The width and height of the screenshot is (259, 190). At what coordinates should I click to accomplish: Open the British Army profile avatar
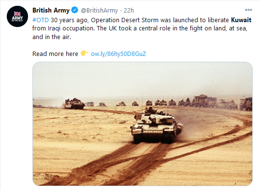pyautogui.click(x=17, y=16)
